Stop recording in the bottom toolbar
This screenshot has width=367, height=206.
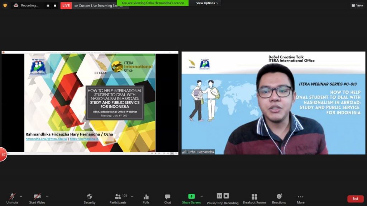[226, 196]
